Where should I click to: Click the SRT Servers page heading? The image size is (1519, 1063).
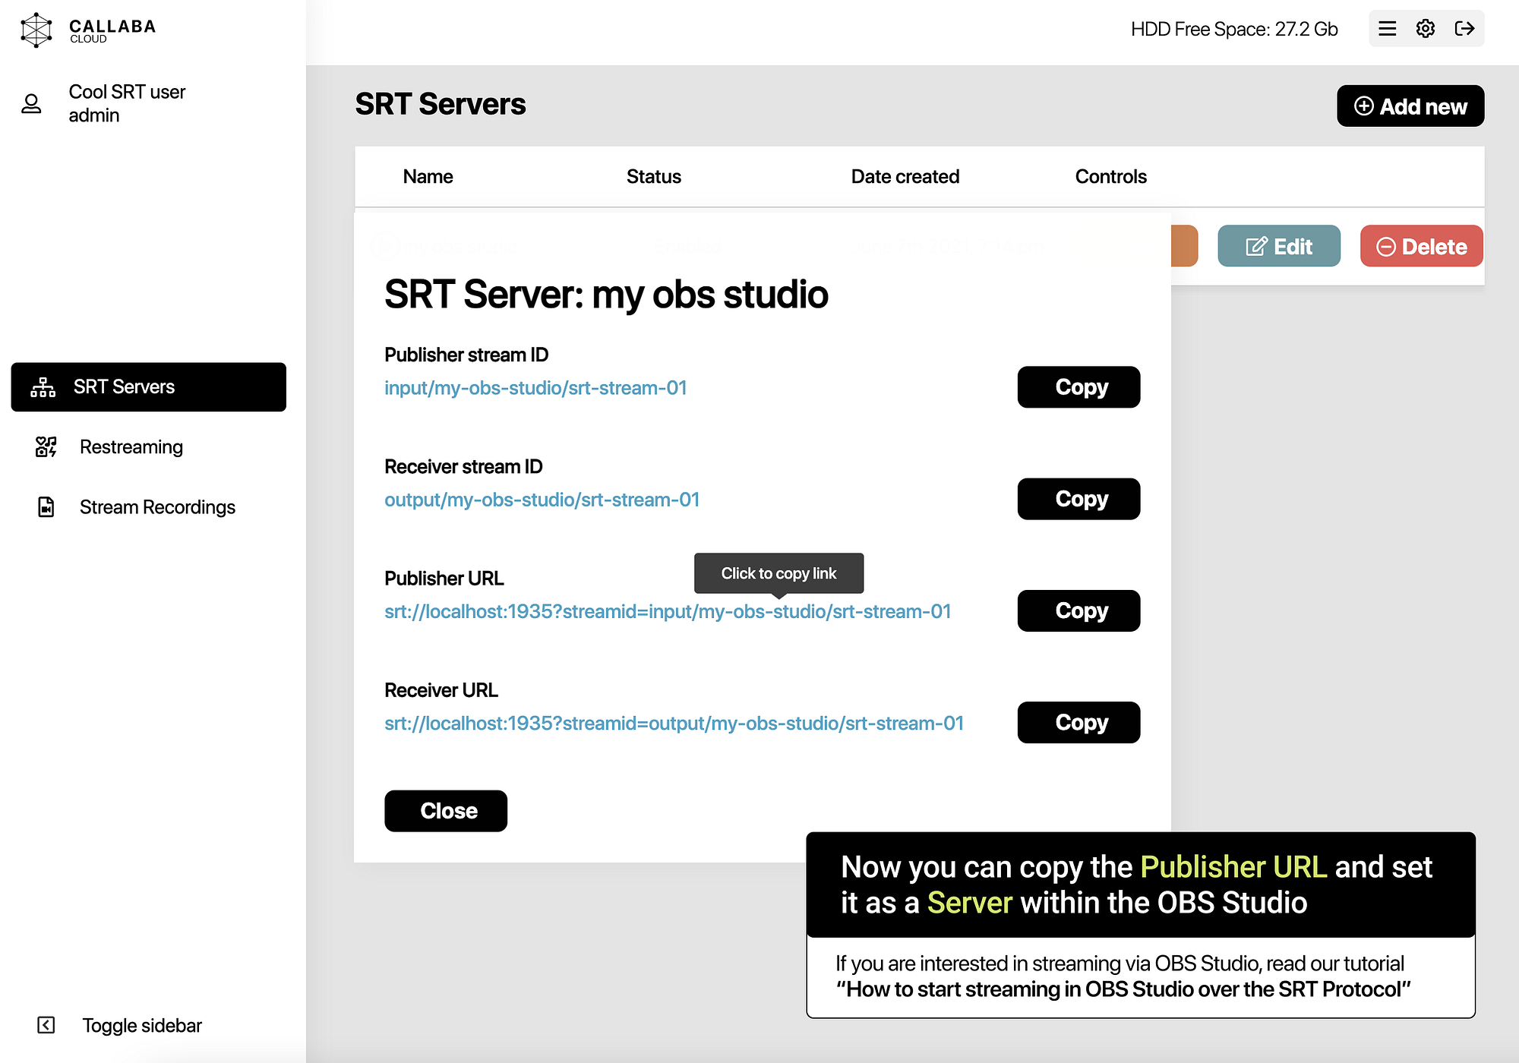(440, 104)
